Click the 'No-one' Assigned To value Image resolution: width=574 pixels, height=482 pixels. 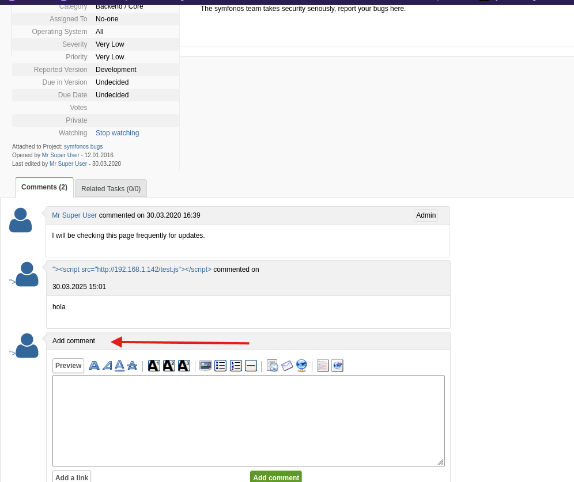(107, 19)
